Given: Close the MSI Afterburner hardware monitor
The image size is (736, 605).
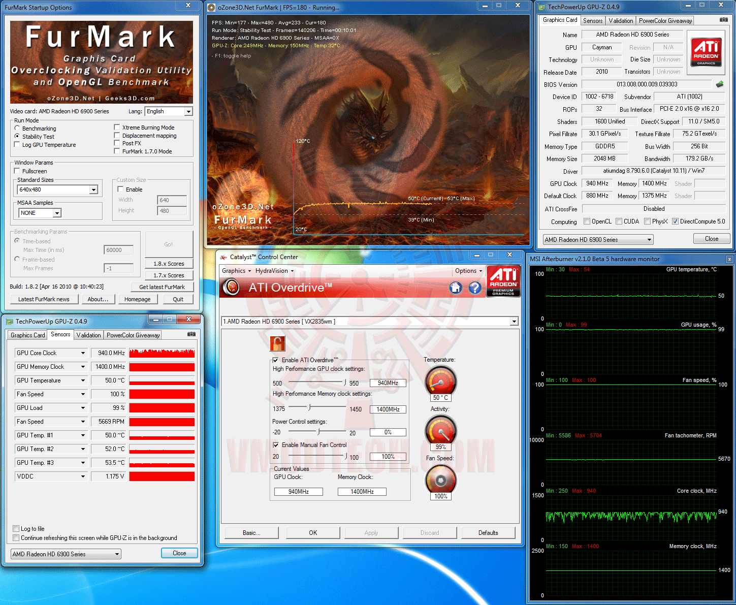Looking at the screenshot, I should 729,259.
